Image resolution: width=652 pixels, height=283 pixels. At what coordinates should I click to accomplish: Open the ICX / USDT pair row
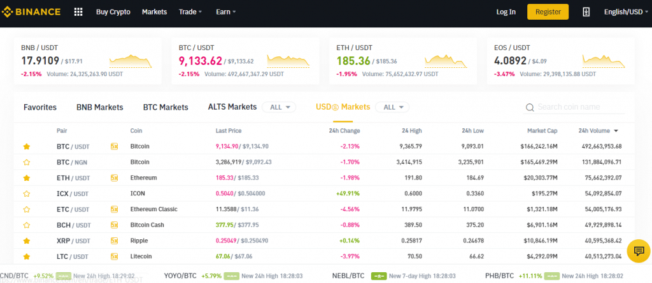[x=324, y=194]
